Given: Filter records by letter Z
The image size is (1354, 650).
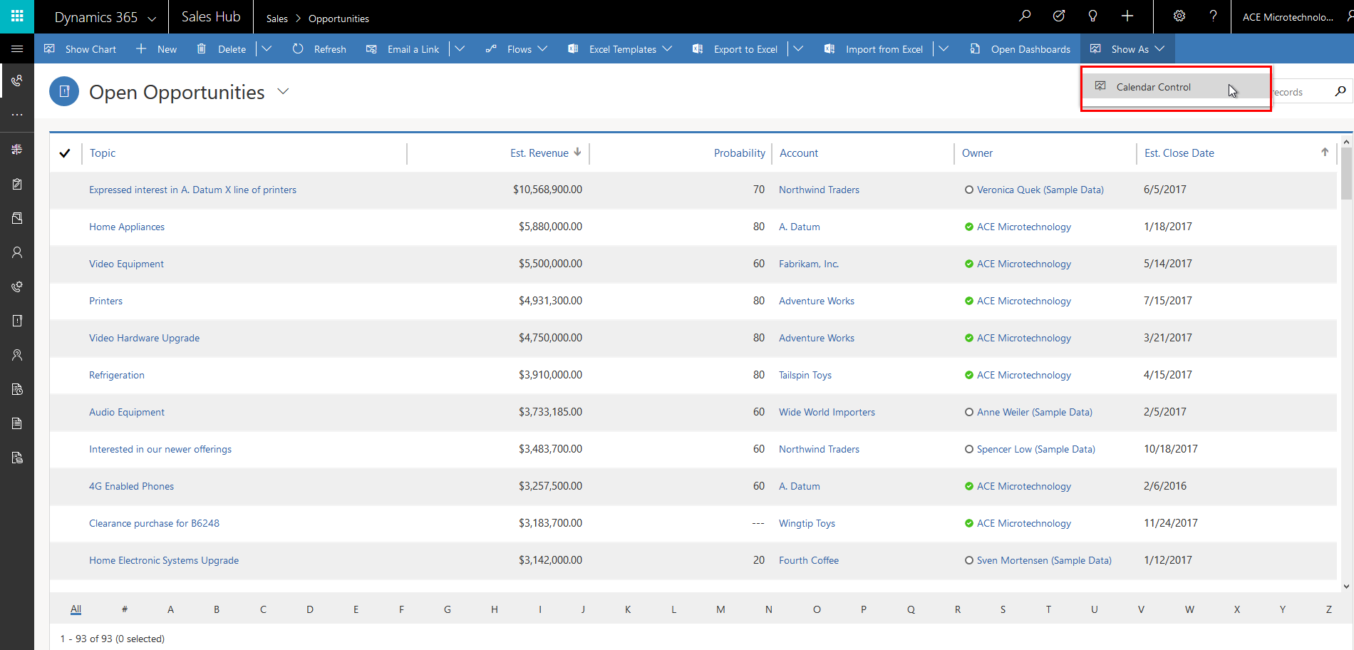Looking at the screenshot, I should pyautogui.click(x=1329, y=609).
